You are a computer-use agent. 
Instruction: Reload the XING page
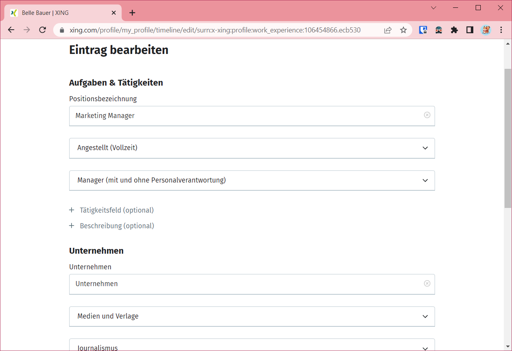43,30
